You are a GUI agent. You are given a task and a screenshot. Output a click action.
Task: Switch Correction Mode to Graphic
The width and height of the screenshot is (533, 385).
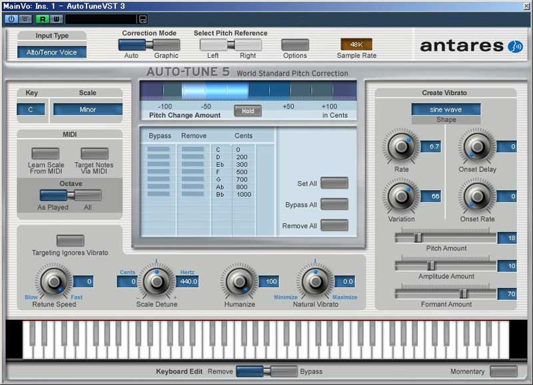(166, 45)
